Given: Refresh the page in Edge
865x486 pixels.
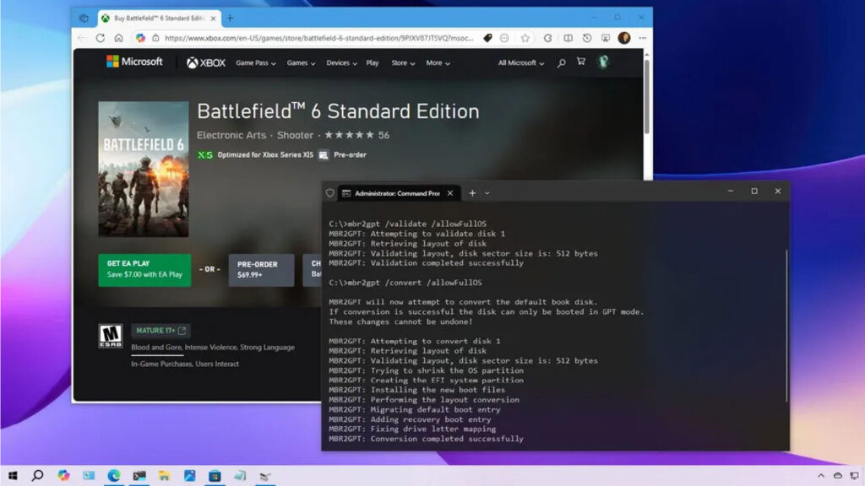Looking at the screenshot, I should 101,38.
